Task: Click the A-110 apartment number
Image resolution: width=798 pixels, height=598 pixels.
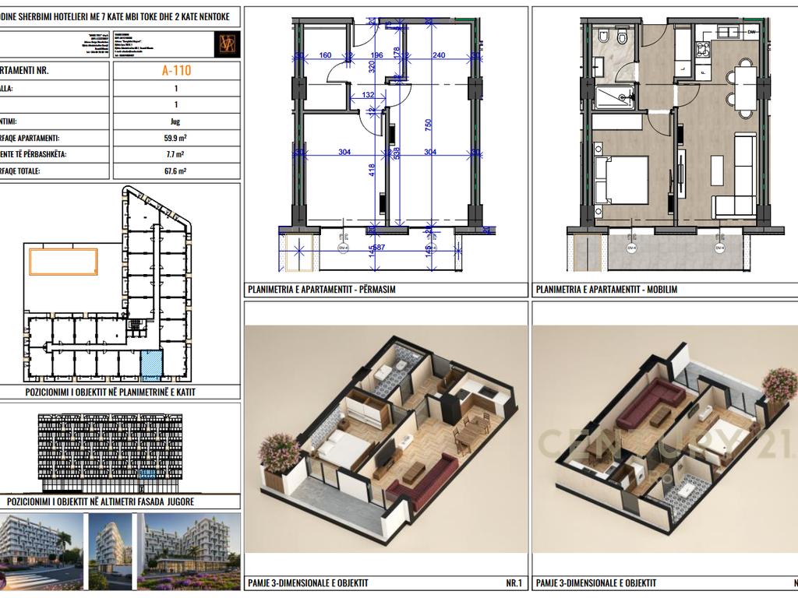Action: [176, 70]
